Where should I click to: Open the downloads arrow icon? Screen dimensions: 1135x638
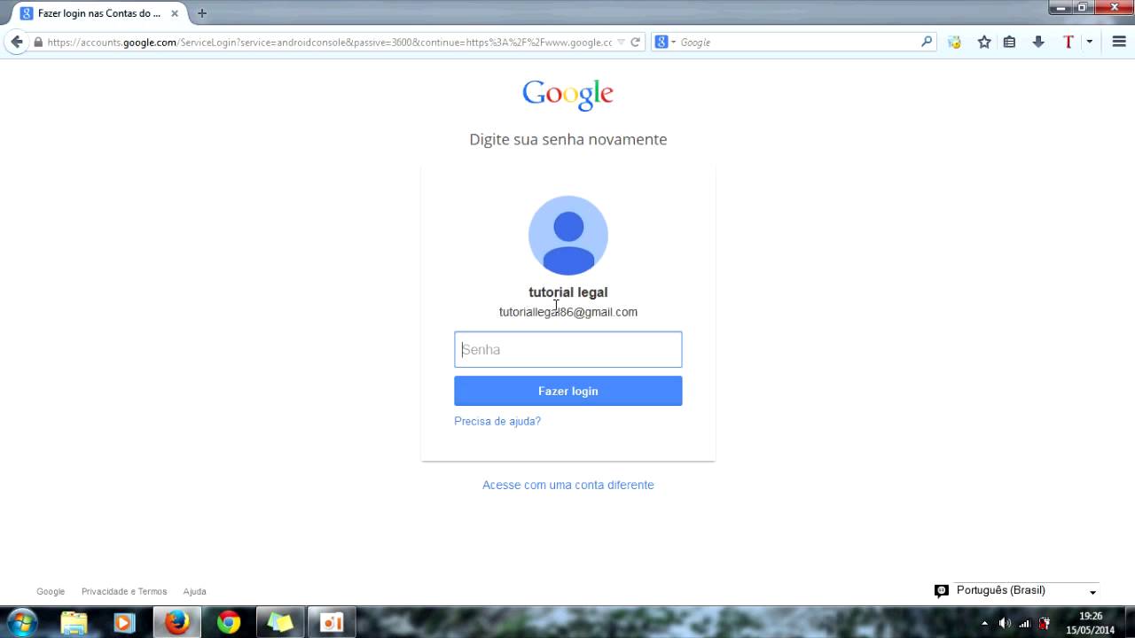(x=1038, y=43)
